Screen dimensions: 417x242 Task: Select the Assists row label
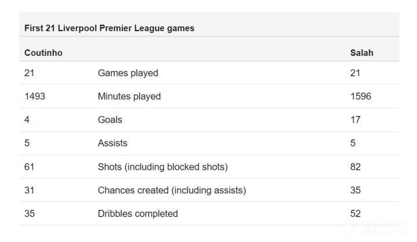[112, 143]
